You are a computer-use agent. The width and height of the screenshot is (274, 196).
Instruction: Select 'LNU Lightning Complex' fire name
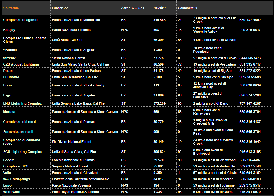click(22, 103)
